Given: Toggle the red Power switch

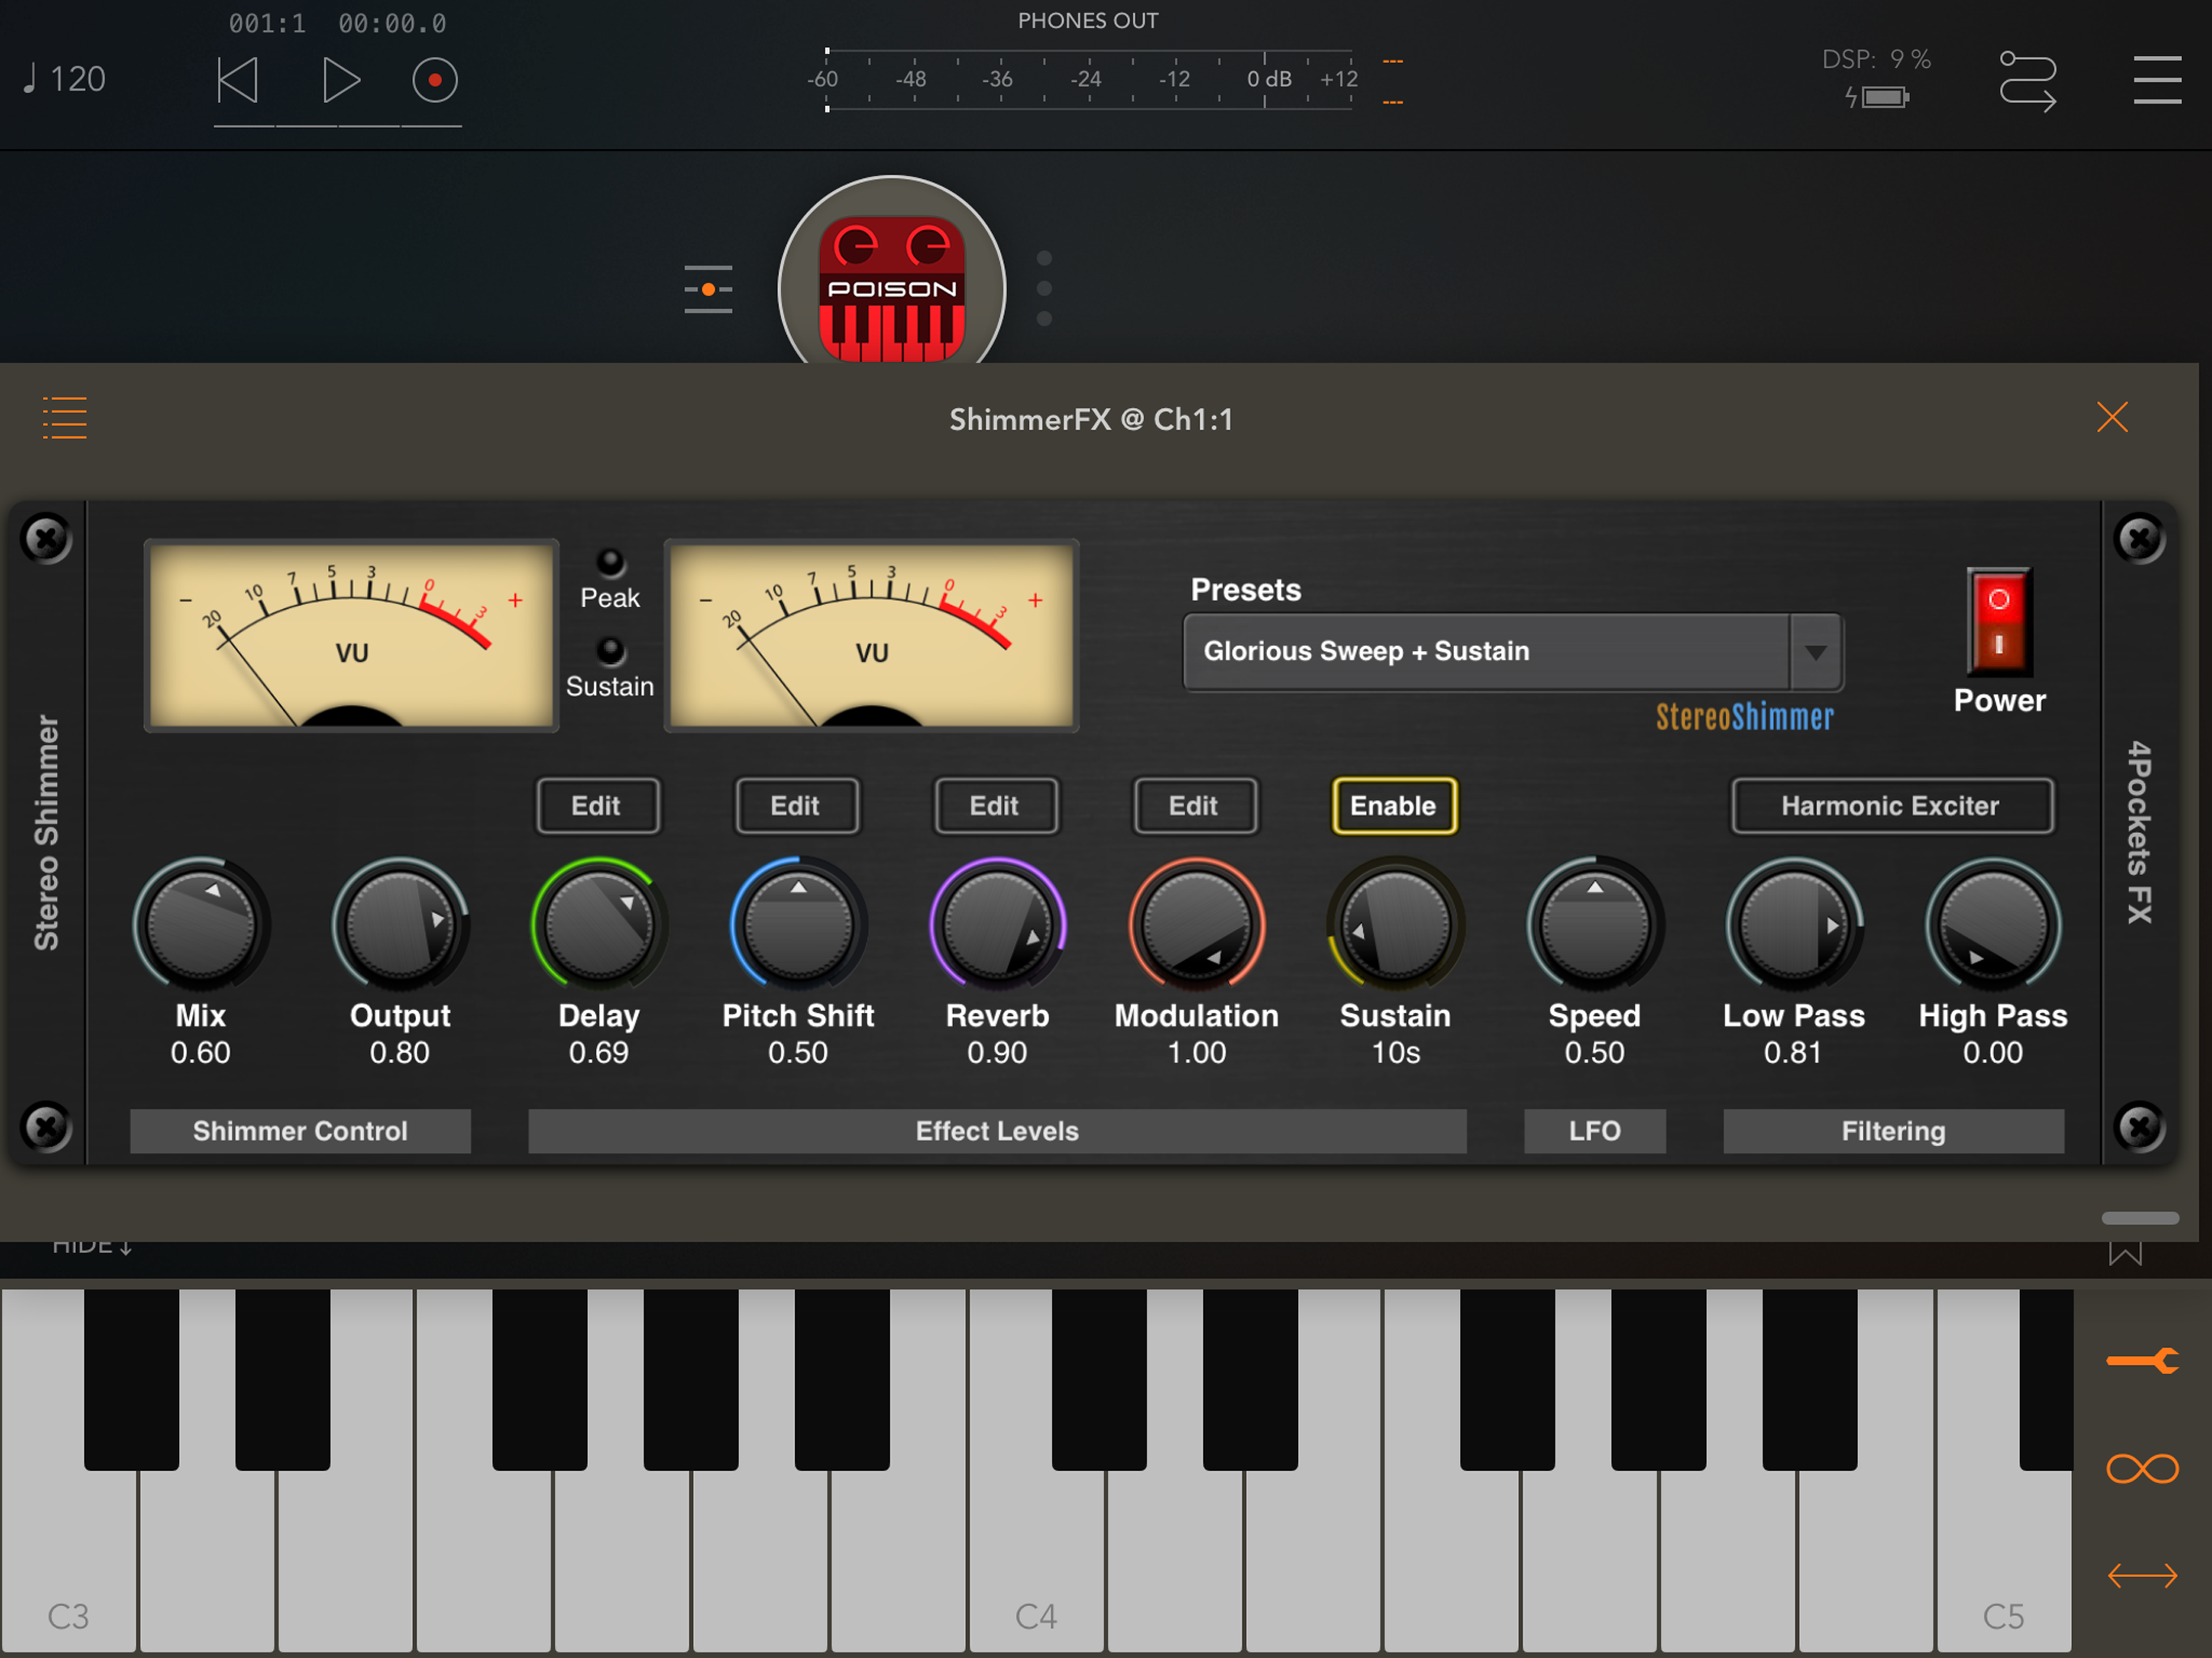Looking at the screenshot, I should click(1998, 622).
